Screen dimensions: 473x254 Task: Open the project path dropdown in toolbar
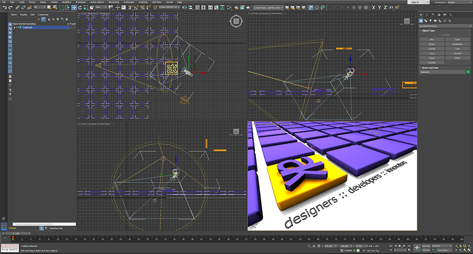[268, 7]
